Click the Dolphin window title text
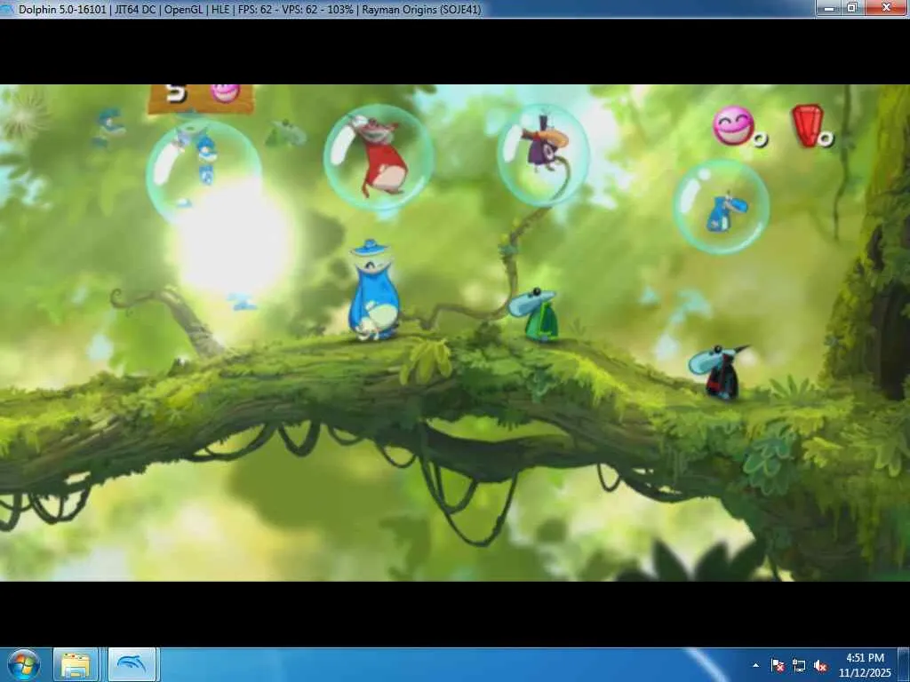Screen dimensions: 910x682 click(250, 9)
